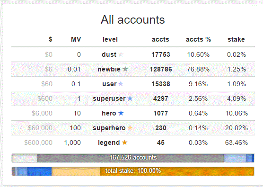Screen dimensions: 263x187
Task: Click the $600,000 dollar value
Action: tap(38, 142)
